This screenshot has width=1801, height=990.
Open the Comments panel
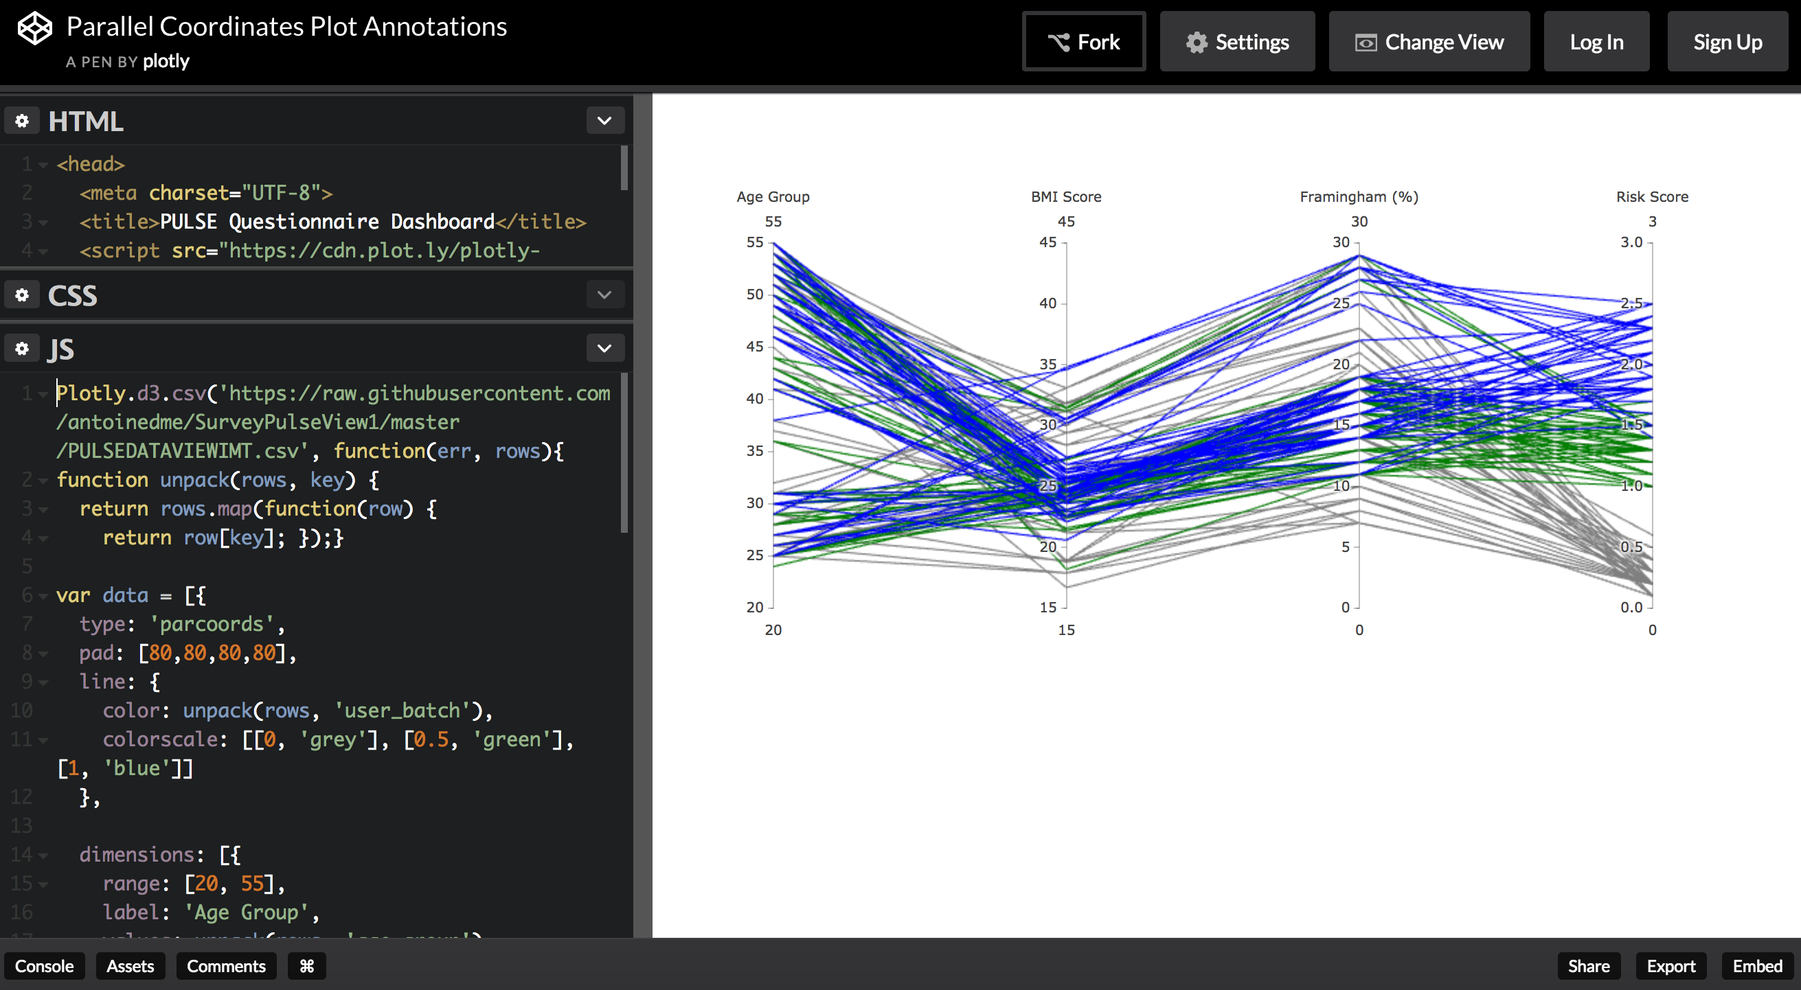(227, 966)
